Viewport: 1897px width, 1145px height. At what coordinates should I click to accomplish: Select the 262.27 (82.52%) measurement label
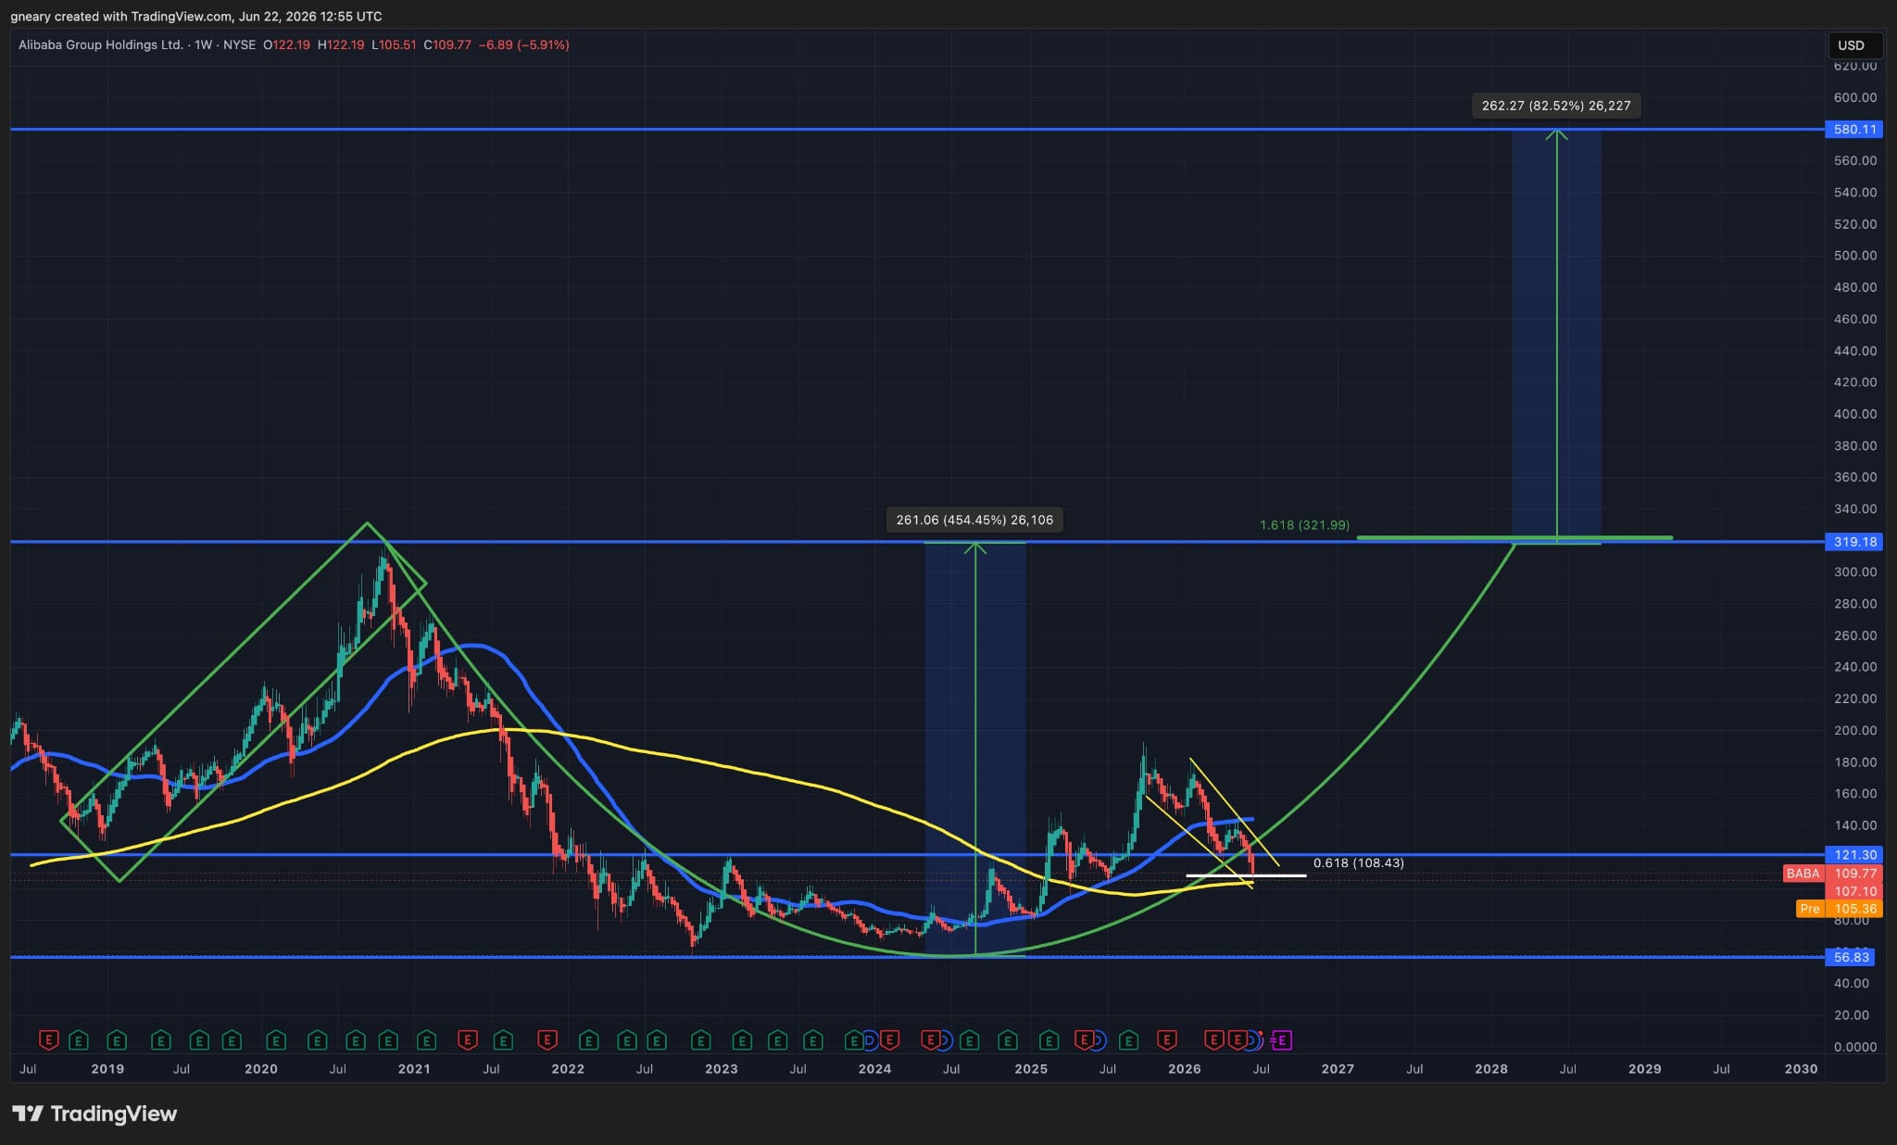pos(1556,106)
